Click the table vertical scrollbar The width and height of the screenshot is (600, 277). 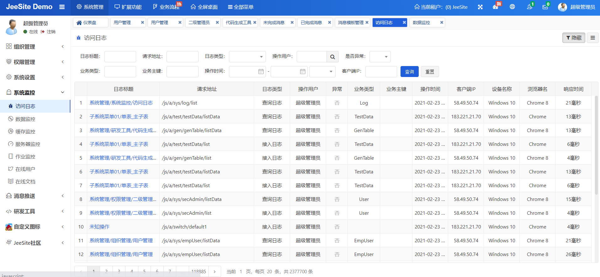tap(596, 144)
